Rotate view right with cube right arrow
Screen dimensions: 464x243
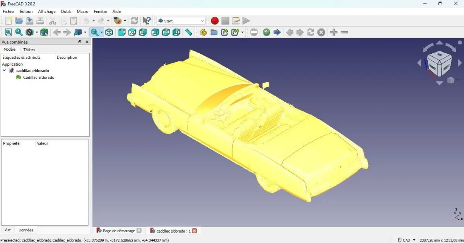pos(460,63)
